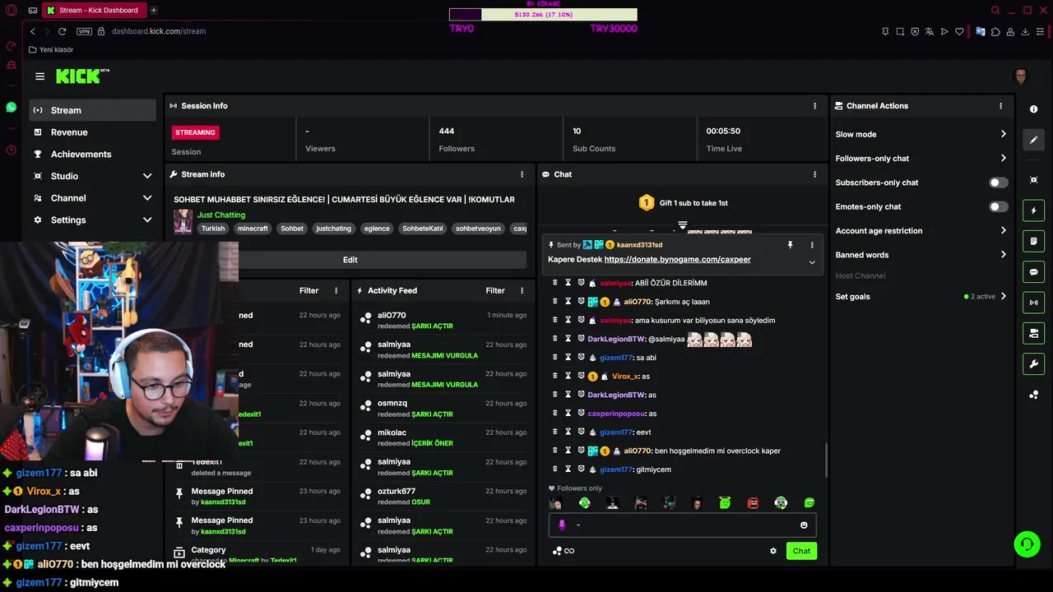
Task: Open Banned words settings
Action: tap(921, 255)
